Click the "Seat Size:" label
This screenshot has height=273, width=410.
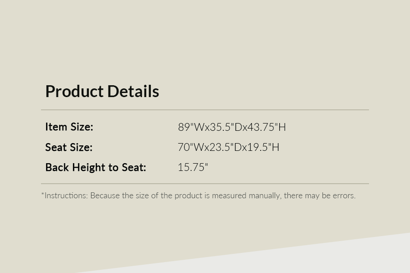pos(69,147)
